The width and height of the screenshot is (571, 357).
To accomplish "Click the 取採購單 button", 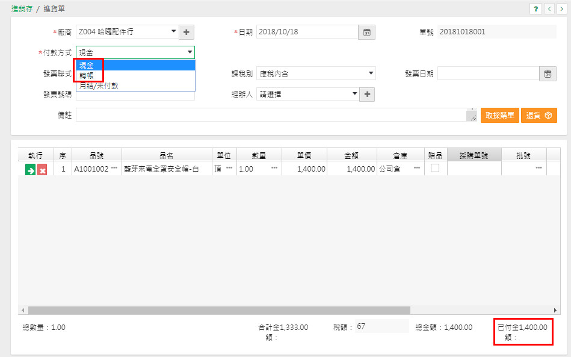I will pyautogui.click(x=499, y=116).
